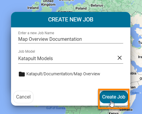The image size is (142, 114).
Task: Click the Poland label on the map
Action: [81, 8]
